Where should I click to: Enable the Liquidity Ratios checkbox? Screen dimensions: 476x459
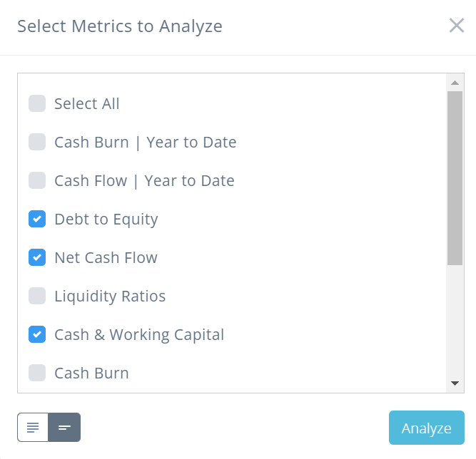tap(37, 296)
